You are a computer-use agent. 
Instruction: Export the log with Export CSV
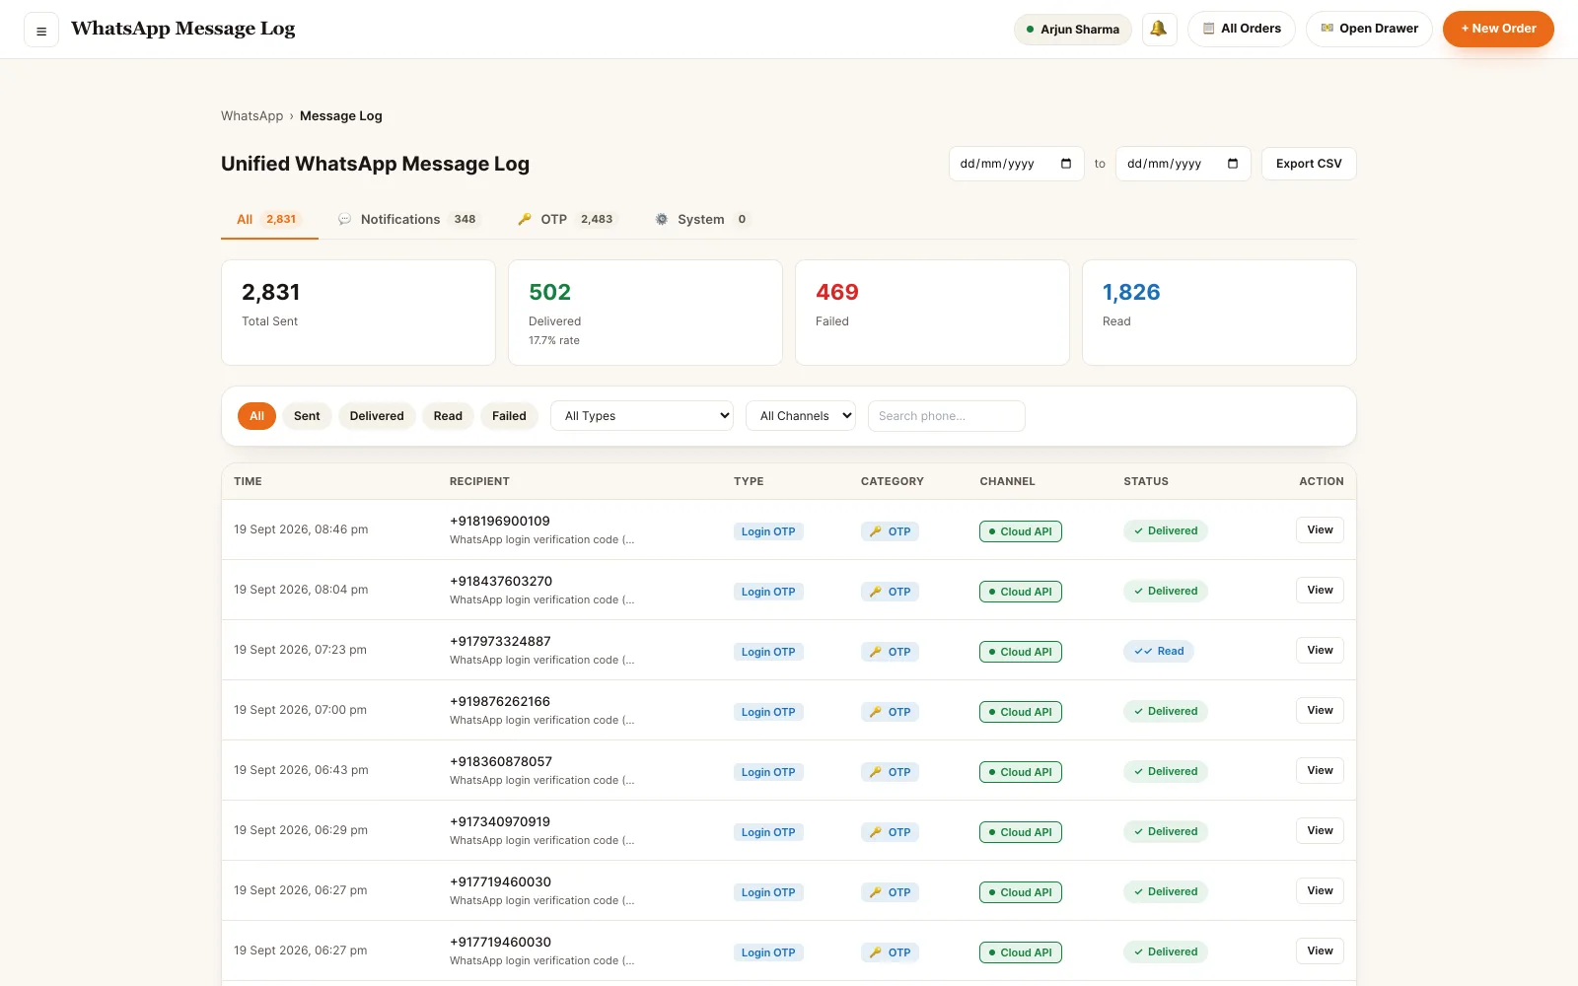tap(1309, 164)
